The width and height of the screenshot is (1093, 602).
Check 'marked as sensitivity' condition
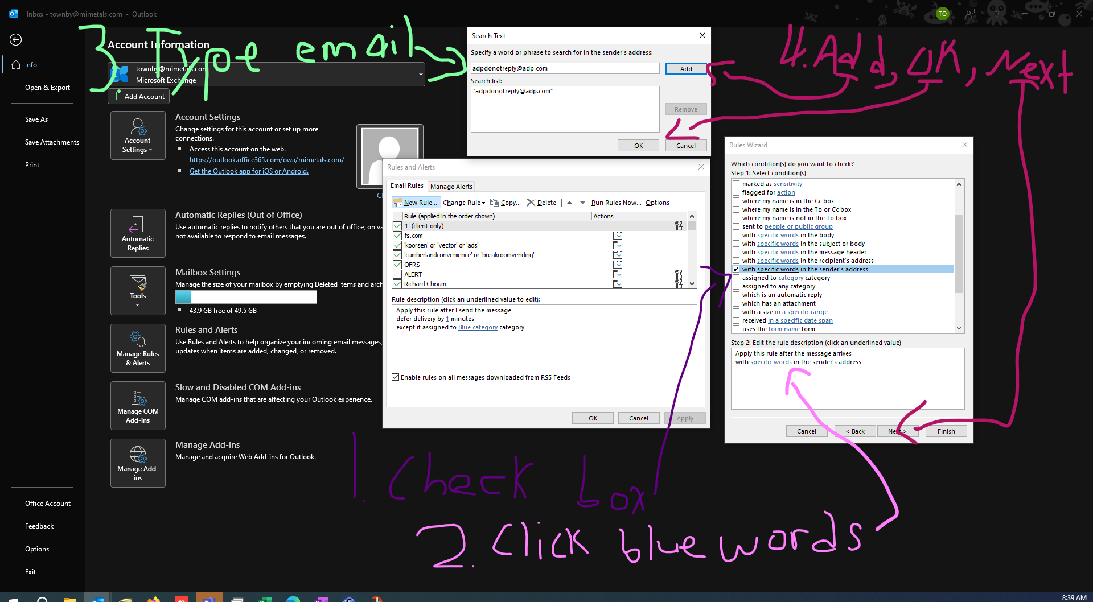(x=736, y=184)
